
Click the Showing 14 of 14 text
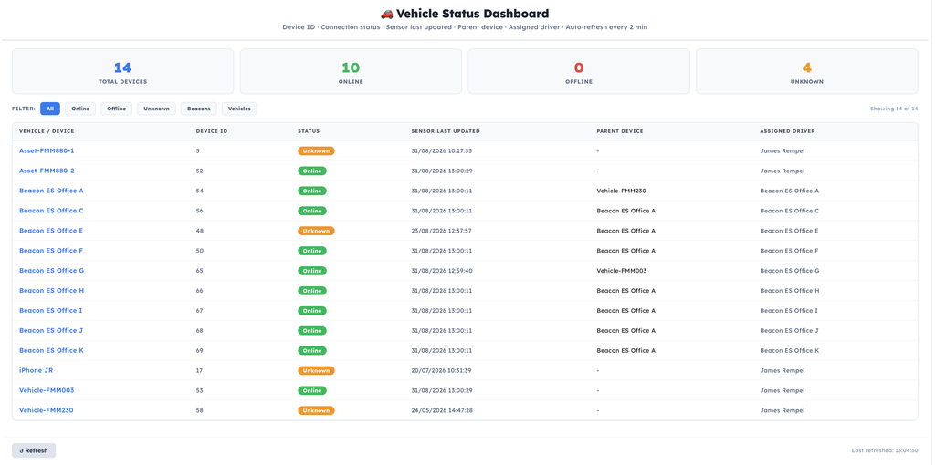(x=894, y=108)
